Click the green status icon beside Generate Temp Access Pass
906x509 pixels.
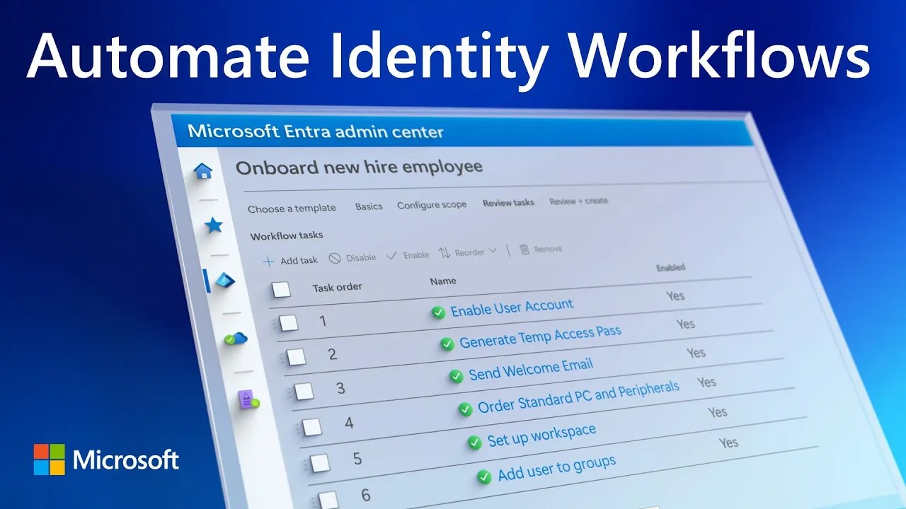(448, 344)
